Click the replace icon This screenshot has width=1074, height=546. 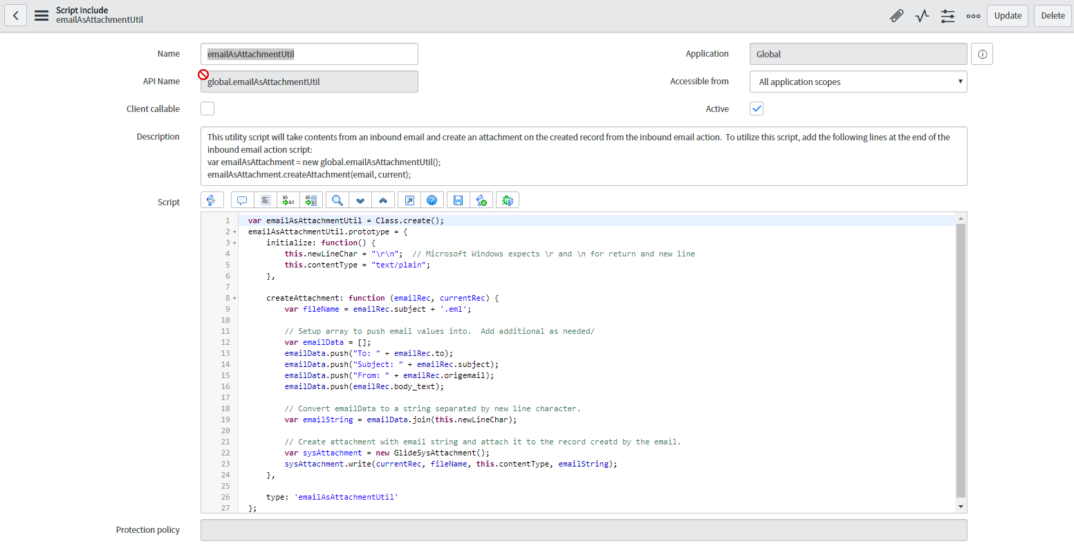pyautogui.click(x=288, y=200)
